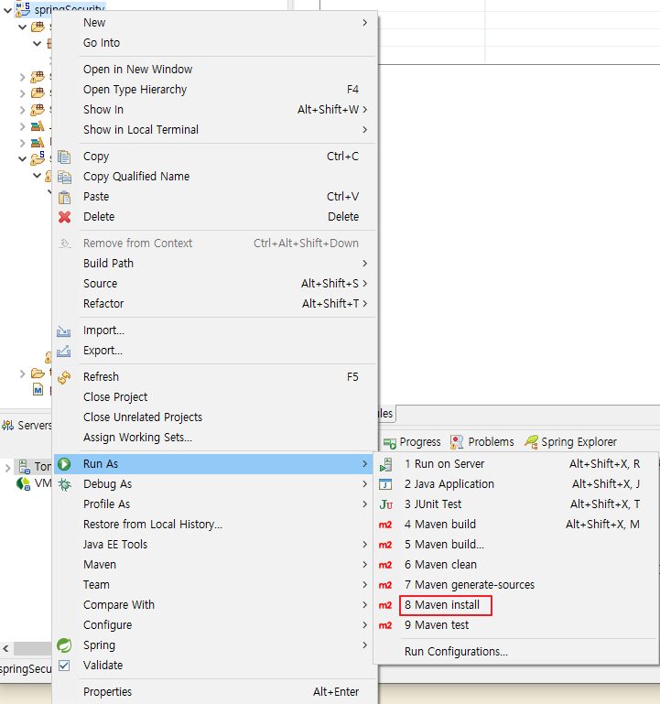Viewport: 660px width, 704px height.
Task: Open Type Hierarchy menu entry
Action: (x=135, y=90)
